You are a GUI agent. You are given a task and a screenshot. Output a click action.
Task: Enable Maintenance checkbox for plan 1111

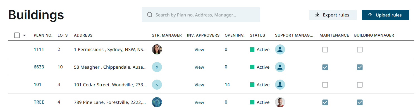tap(325, 49)
